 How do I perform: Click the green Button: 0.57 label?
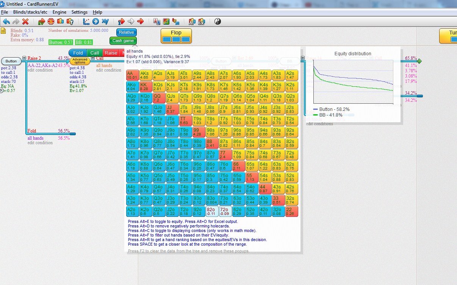tap(61, 42)
